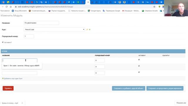This screenshot has width=188, height=106.
Task: Click the Уроки section header
Action: coord(93,51)
